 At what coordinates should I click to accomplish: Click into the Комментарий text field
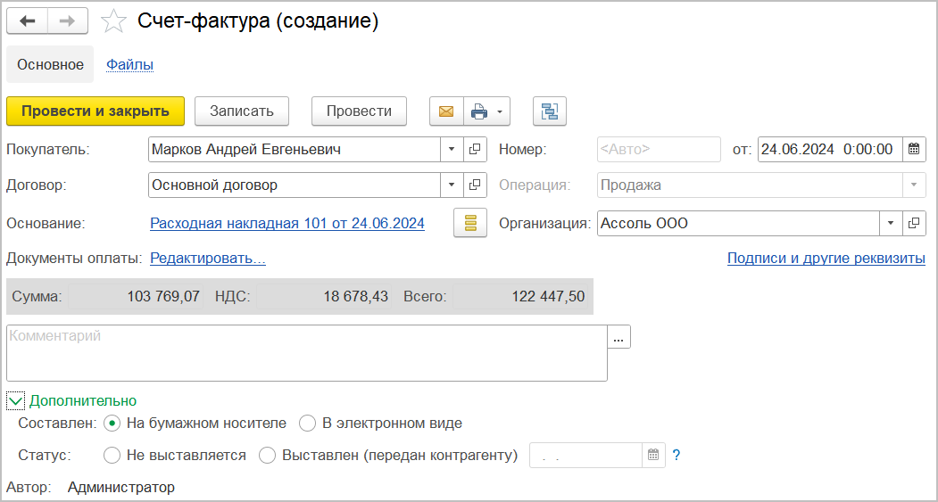click(x=306, y=353)
